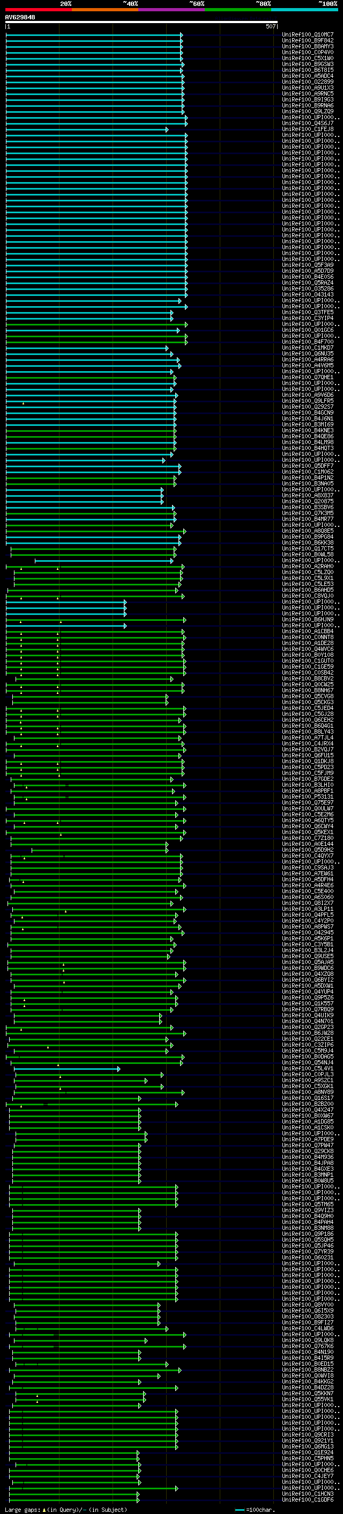Click the =100char. scale legend
Screen dimensions: 343x1514
pyautogui.click(x=256, y=1509)
